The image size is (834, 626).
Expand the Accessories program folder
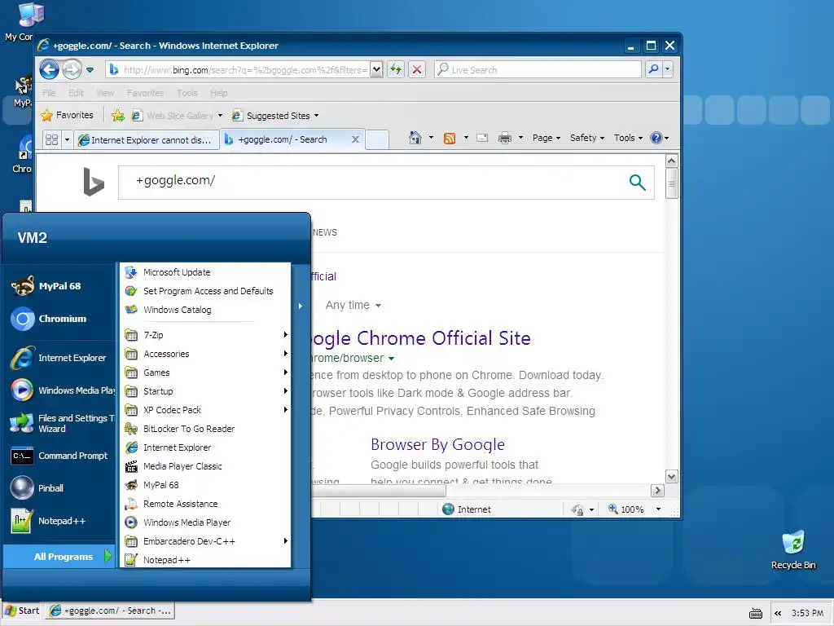(205, 354)
